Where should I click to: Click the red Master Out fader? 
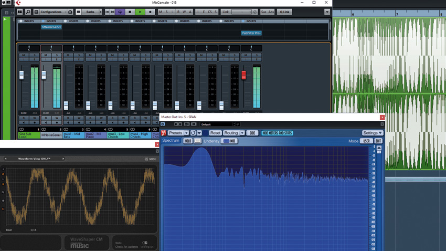(x=244, y=75)
